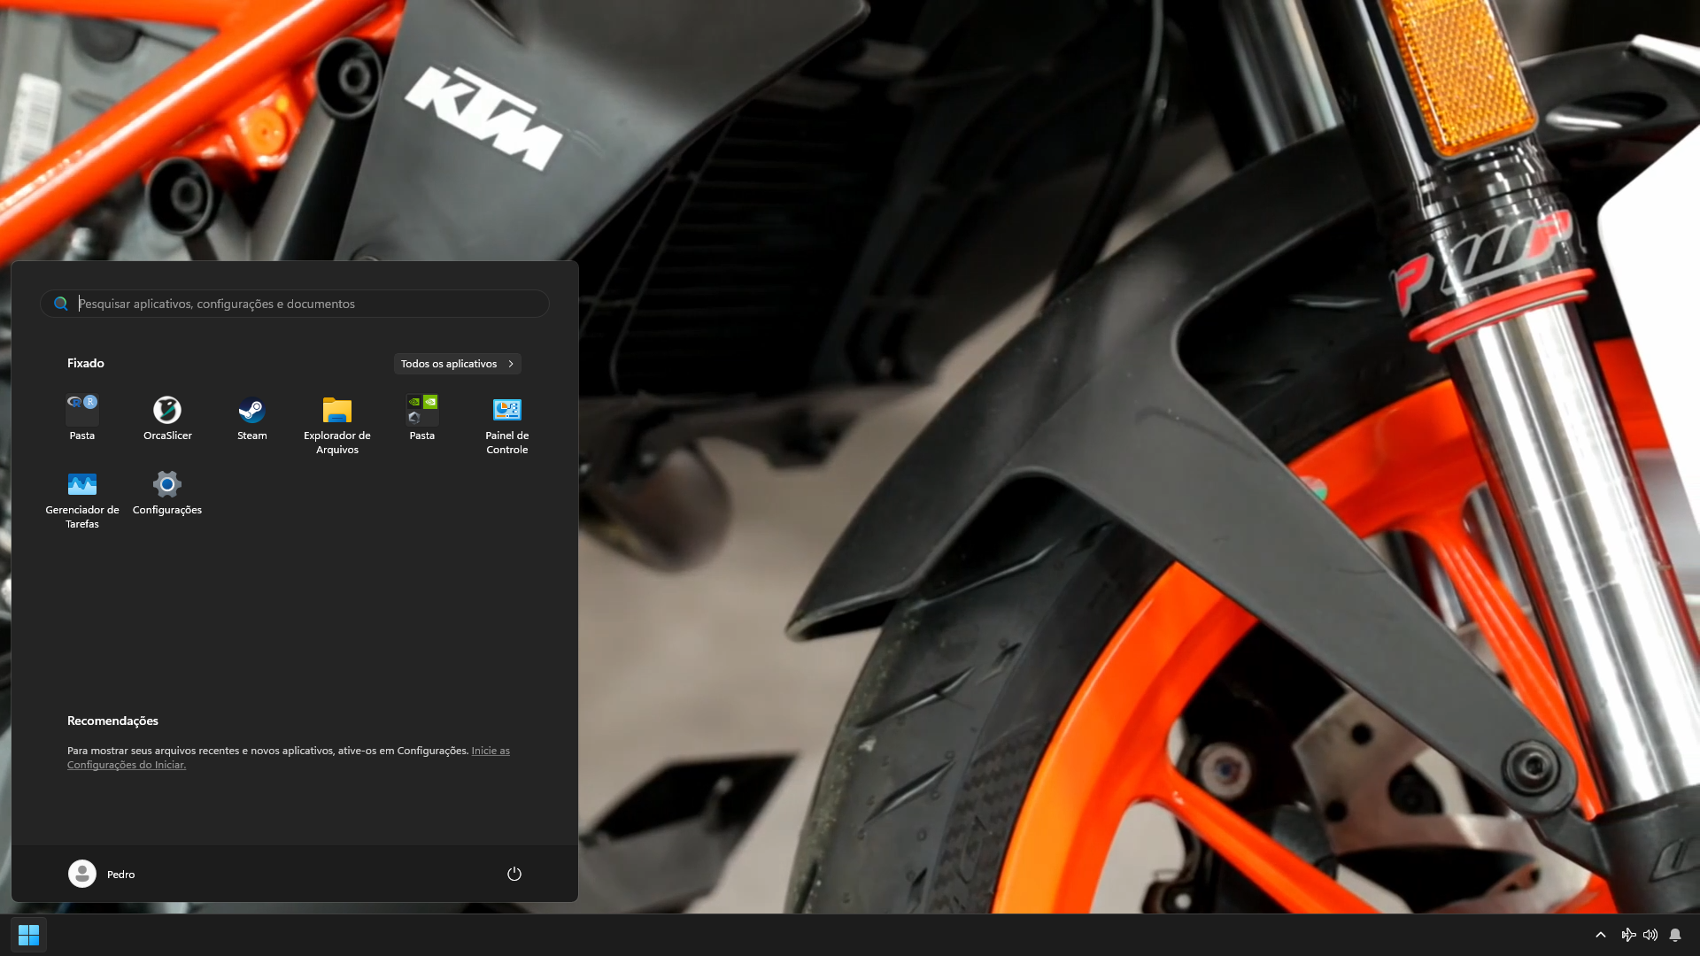1700x956 pixels.
Task: Open notifications bell icon
Action: pyautogui.click(x=1675, y=935)
